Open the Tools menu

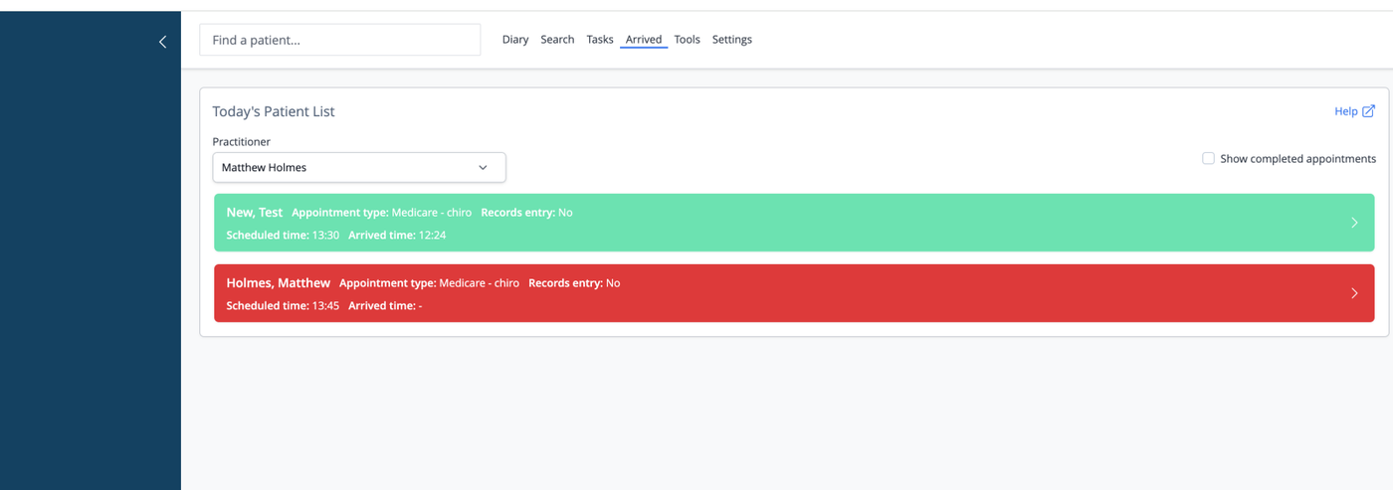tap(688, 40)
